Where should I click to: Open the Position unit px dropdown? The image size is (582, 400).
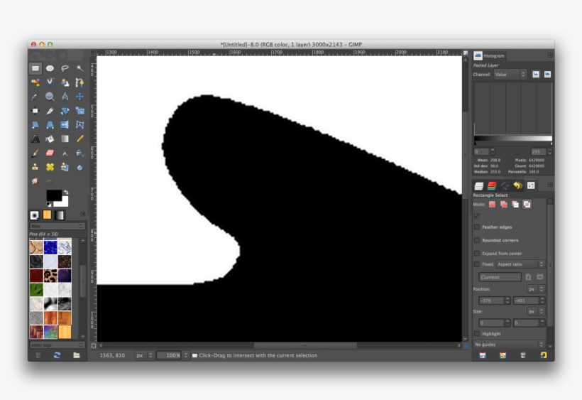536,289
